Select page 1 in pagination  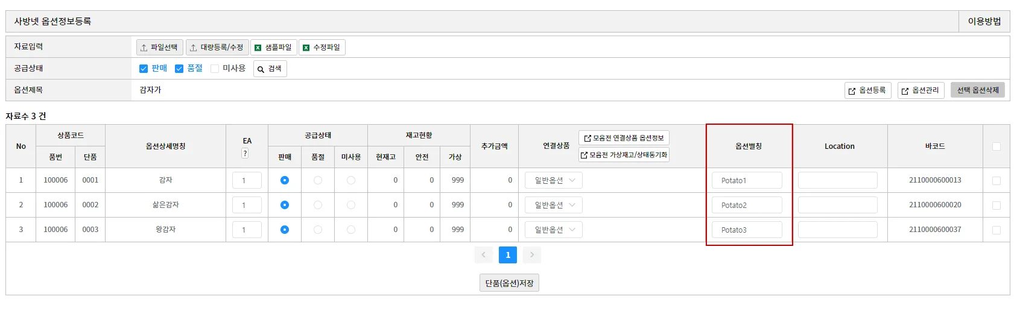(508, 255)
